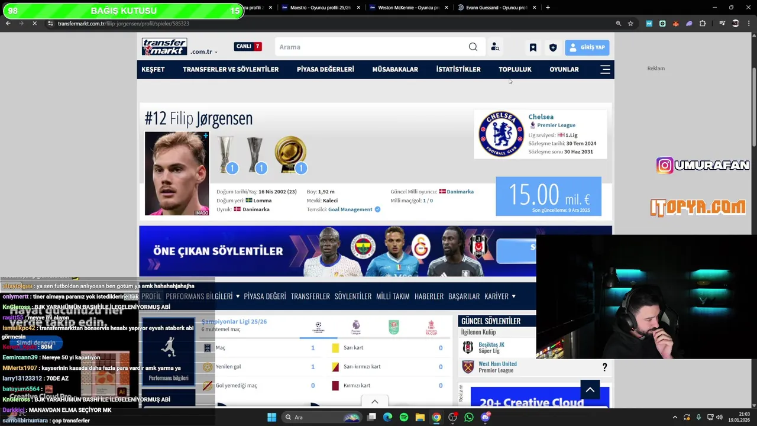Open the TOPLULUK menu
Image resolution: width=757 pixels, height=426 pixels.
(x=515, y=69)
